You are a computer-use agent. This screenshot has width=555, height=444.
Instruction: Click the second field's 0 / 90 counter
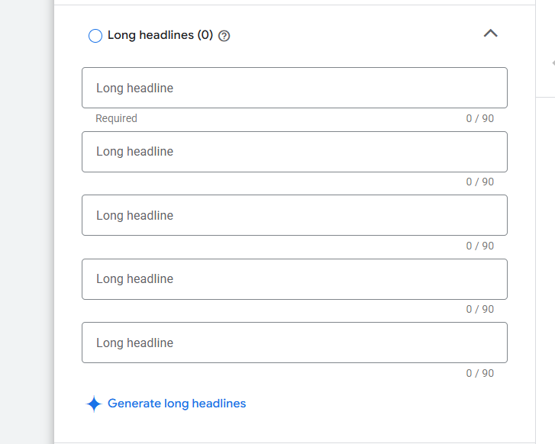(x=479, y=182)
